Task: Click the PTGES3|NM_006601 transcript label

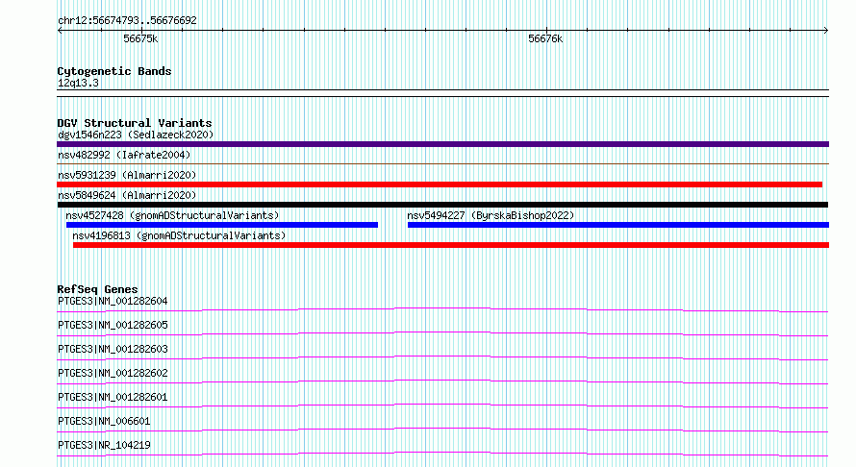Action: [104, 421]
